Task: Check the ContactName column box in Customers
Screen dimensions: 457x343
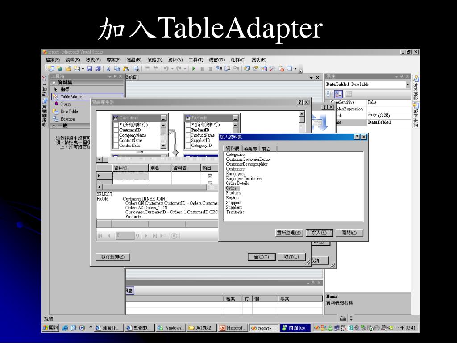Action: click(x=116, y=141)
